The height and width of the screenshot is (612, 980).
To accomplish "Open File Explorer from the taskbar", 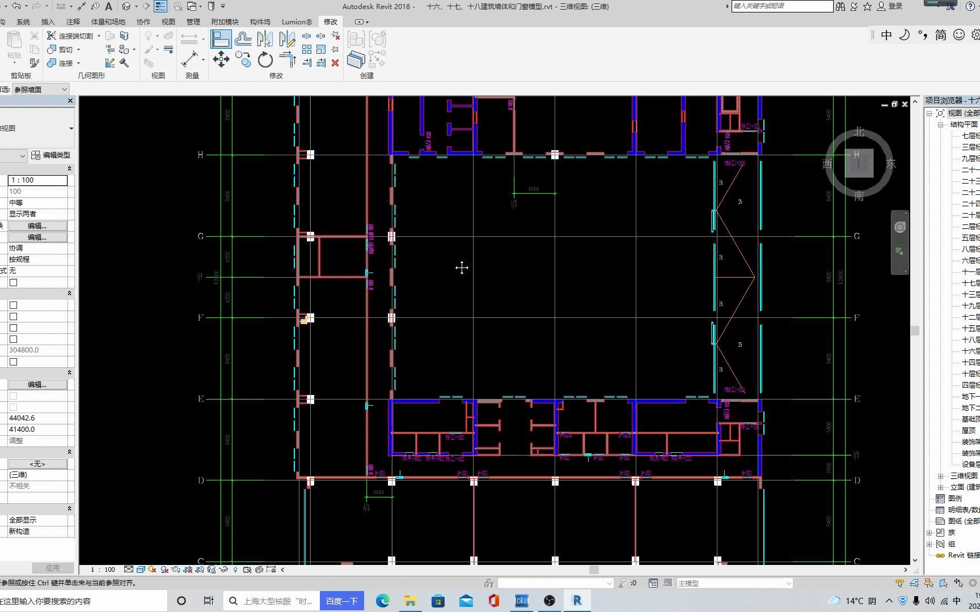I will [x=410, y=601].
